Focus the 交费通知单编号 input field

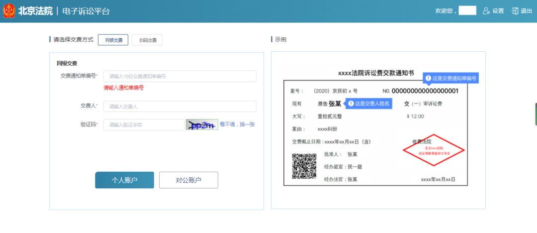[180, 76]
